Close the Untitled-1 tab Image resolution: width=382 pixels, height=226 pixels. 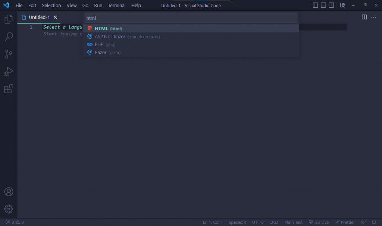[55, 17]
